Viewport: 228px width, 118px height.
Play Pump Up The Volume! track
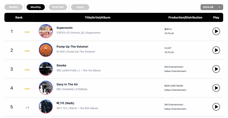pyautogui.click(x=216, y=50)
